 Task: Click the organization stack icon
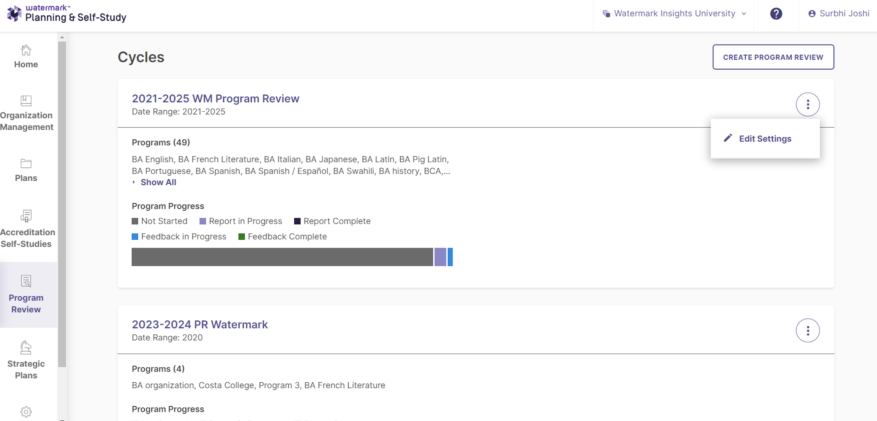(x=606, y=14)
